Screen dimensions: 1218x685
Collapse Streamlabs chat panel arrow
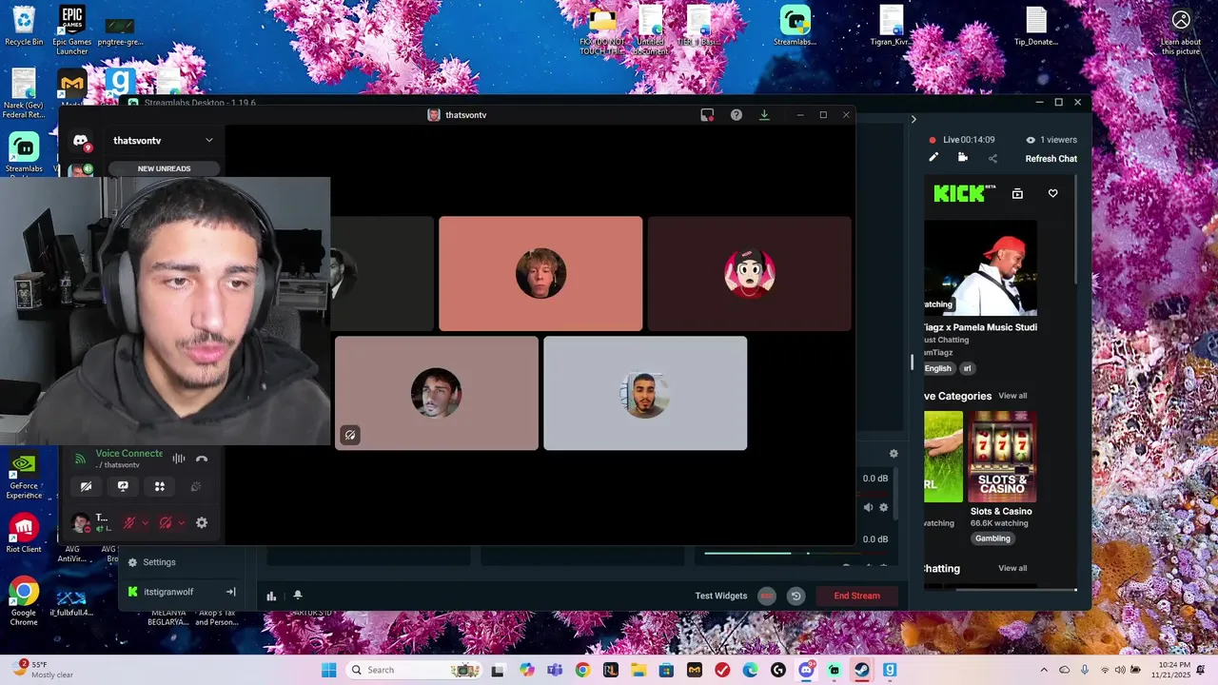click(x=913, y=119)
